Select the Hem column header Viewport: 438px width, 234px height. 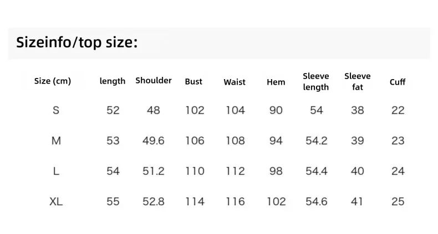(276, 82)
